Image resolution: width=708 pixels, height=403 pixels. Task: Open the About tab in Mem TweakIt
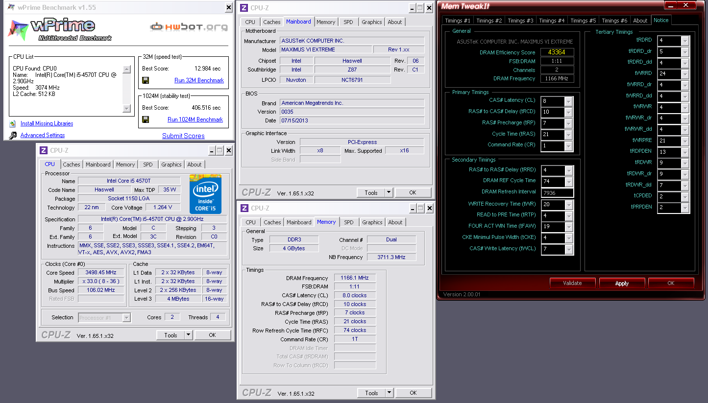(x=640, y=21)
